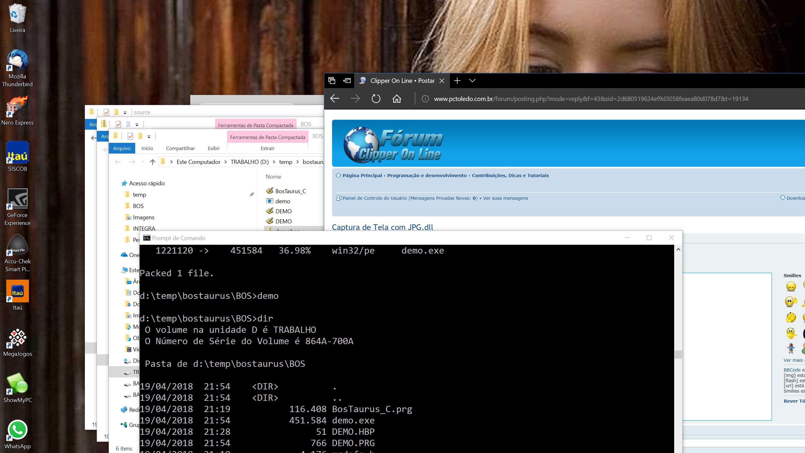Click the Página Principal breadcrumb link

tap(362, 176)
